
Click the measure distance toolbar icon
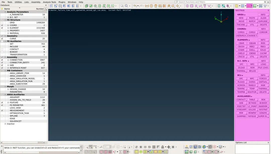(x=147, y=6)
